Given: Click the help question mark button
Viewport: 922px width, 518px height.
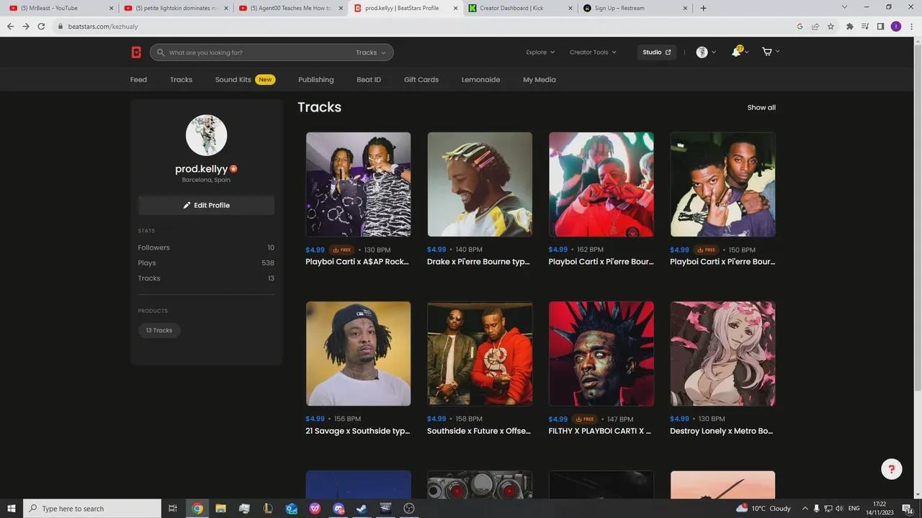Looking at the screenshot, I should pyautogui.click(x=892, y=469).
